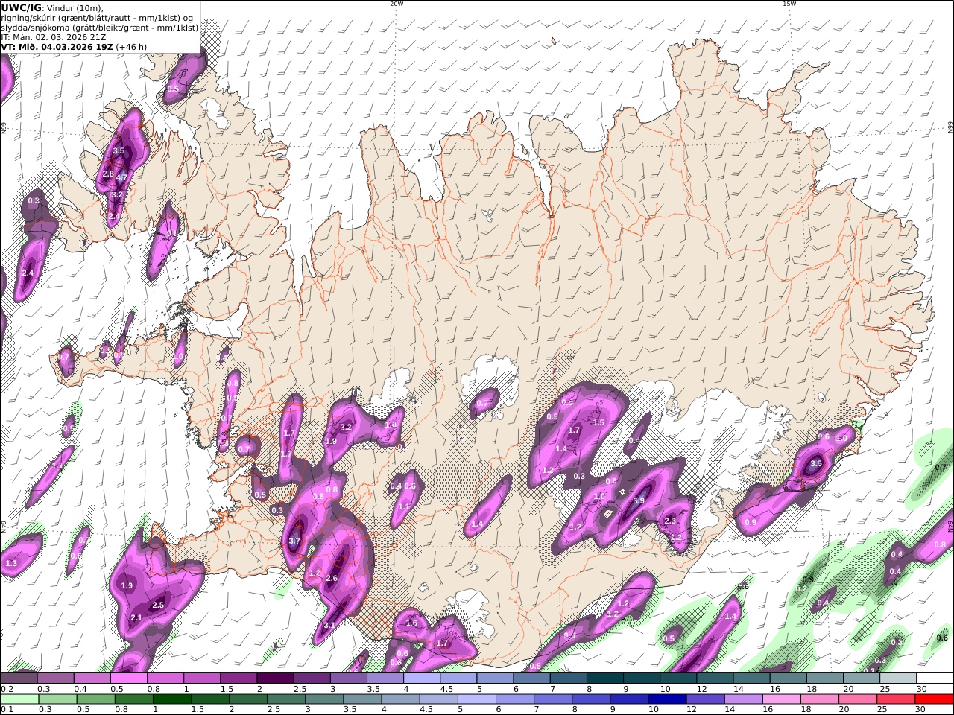Click the '2.5' value off the southwest coast
This screenshot has height=715, width=954.
pyautogui.click(x=158, y=606)
